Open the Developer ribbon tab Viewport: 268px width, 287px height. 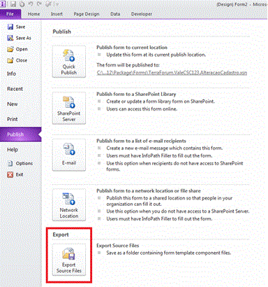[x=142, y=14]
